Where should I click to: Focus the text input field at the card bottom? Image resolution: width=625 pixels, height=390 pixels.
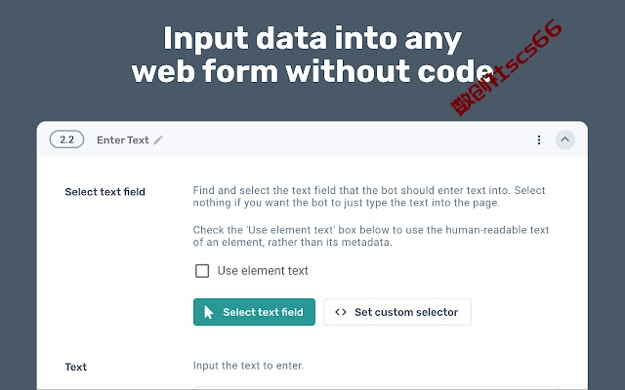click(377, 388)
